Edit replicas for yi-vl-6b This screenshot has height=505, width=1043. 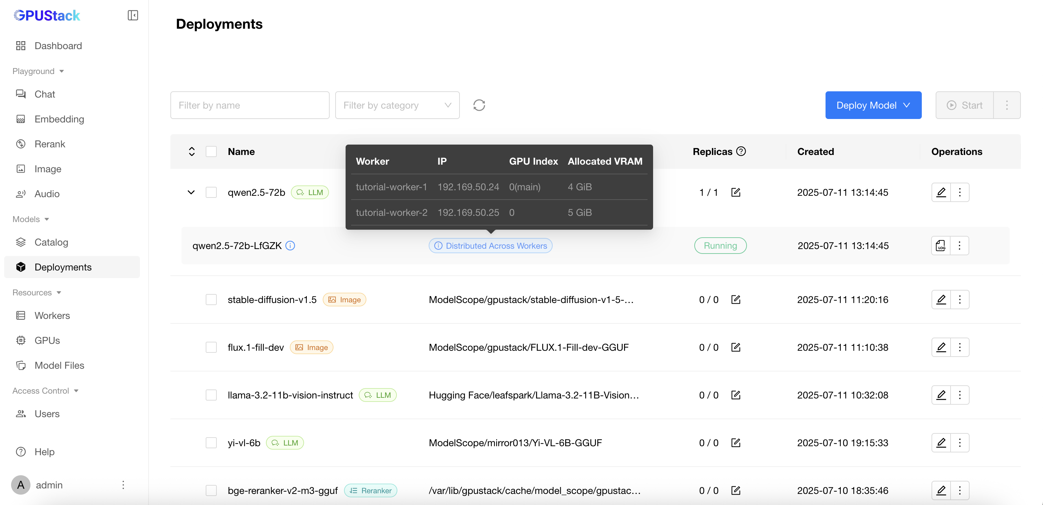click(x=736, y=443)
